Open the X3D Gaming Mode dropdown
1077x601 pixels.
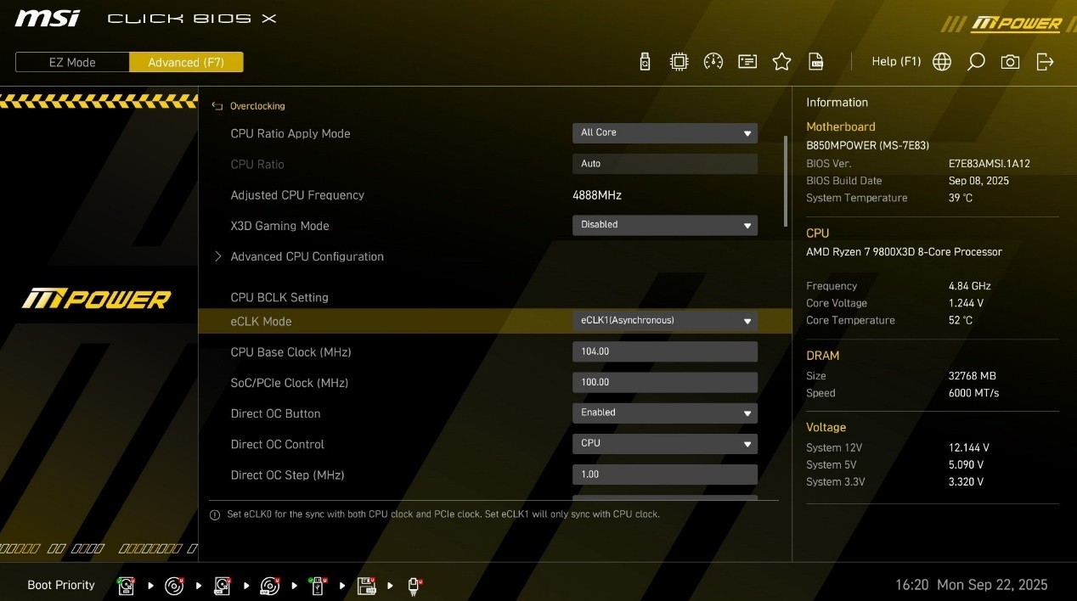tap(664, 225)
